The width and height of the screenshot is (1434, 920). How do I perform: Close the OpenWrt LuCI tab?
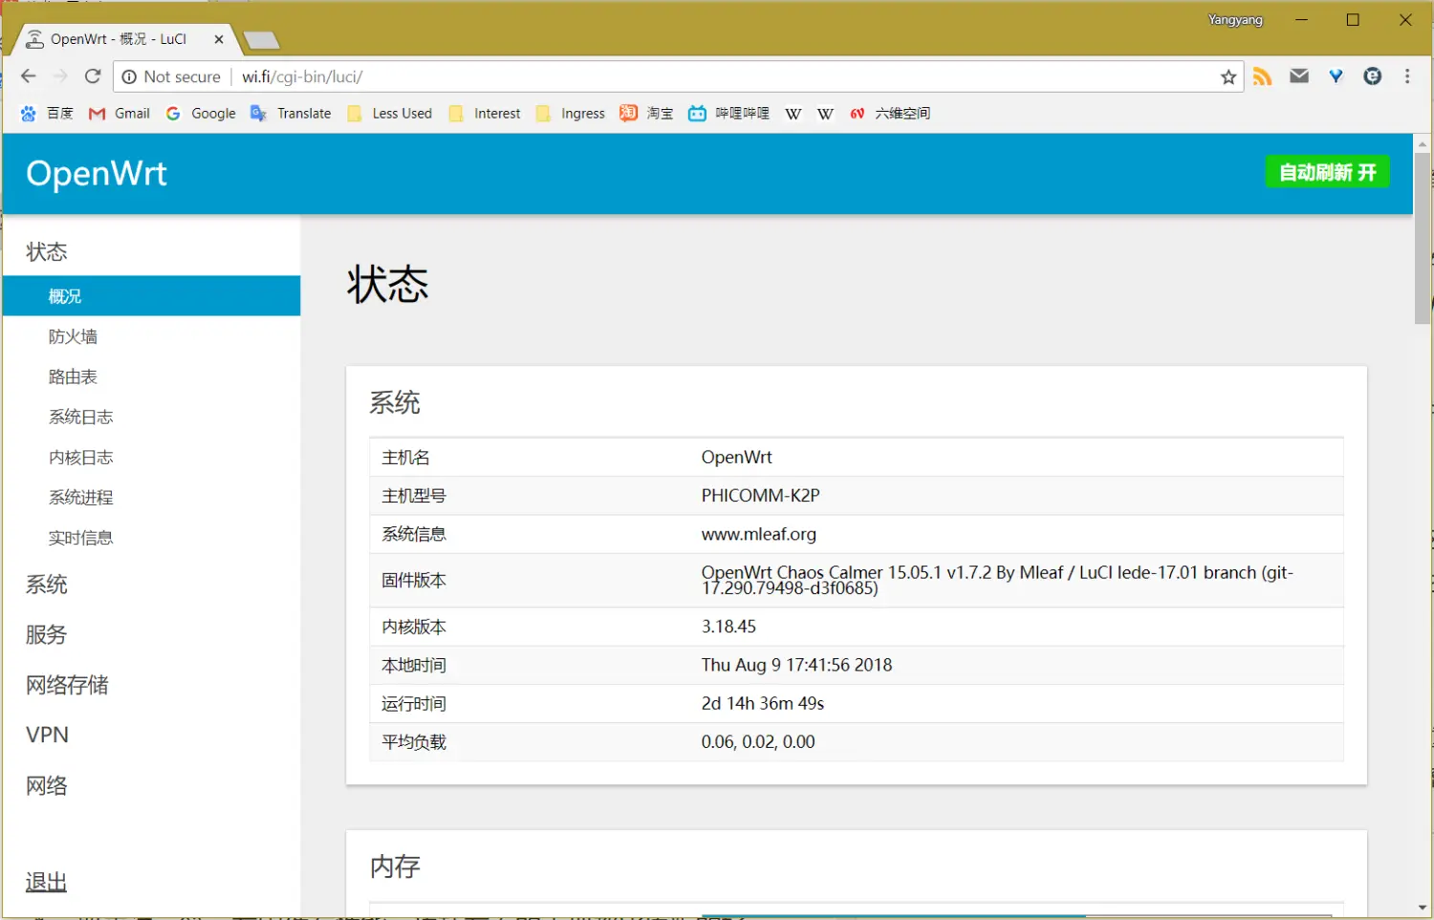[219, 39]
